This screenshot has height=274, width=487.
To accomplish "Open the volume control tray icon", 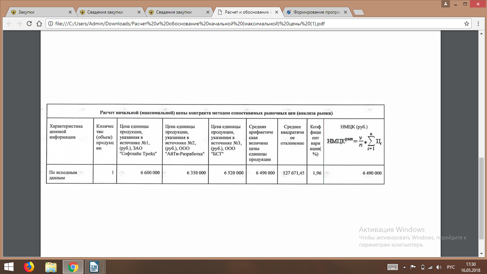I will pyautogui.click(x=439, y=267).
